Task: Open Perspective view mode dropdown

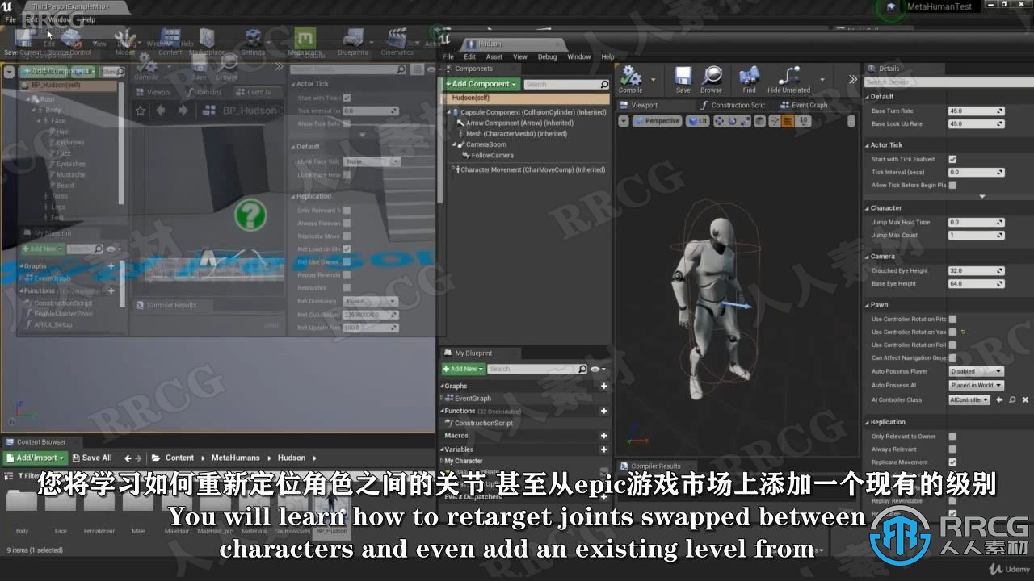Action: (657, 121)
